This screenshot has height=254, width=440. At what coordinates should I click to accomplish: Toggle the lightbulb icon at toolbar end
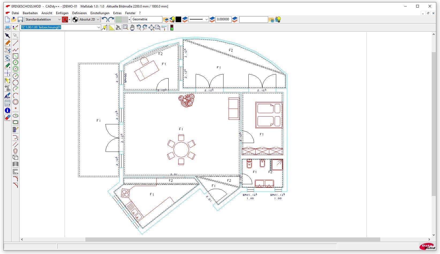[x=278, y=20]
